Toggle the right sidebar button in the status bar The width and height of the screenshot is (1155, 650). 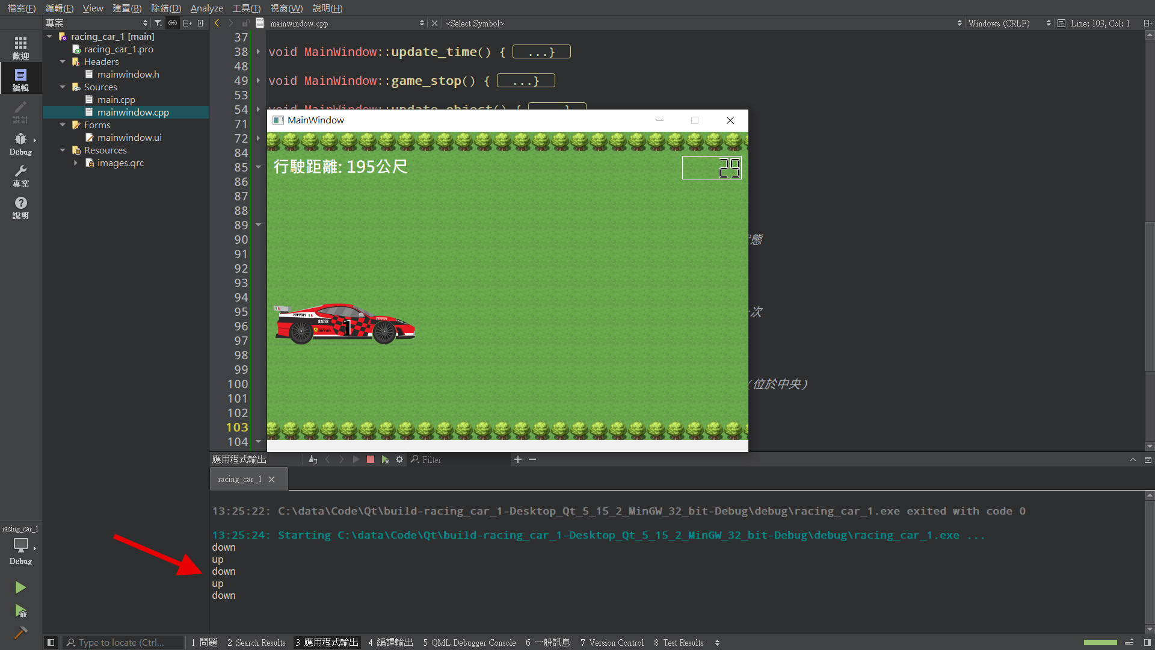tap(1147, 643)
